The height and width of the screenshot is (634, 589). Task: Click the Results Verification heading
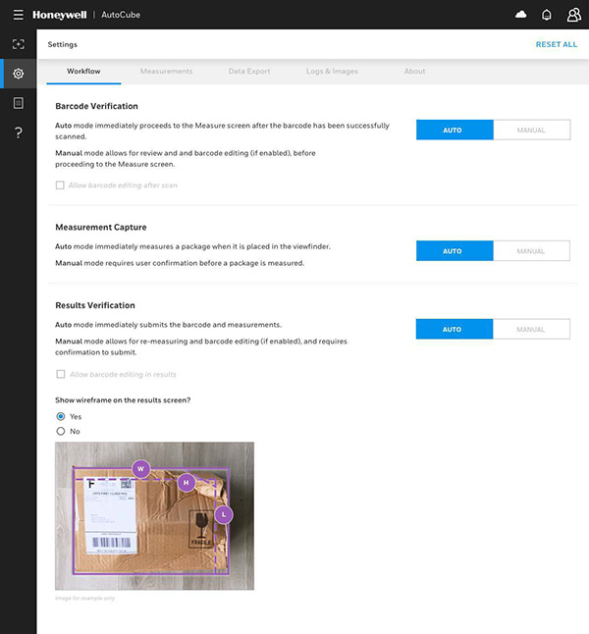95,305
